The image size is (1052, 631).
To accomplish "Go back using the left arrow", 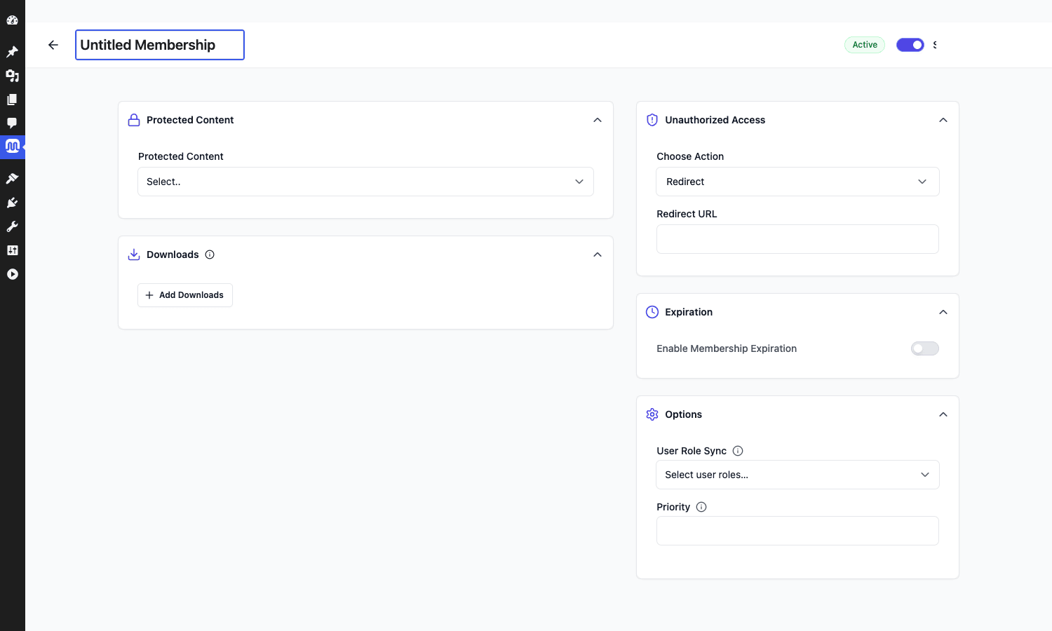I will [53, 45].
